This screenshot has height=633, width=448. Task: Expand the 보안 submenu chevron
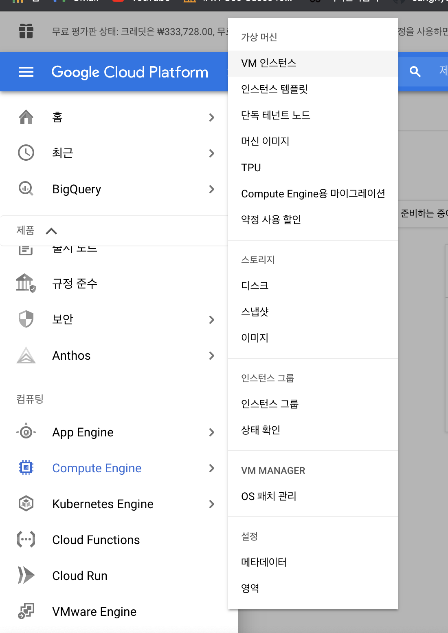[211, 320]
